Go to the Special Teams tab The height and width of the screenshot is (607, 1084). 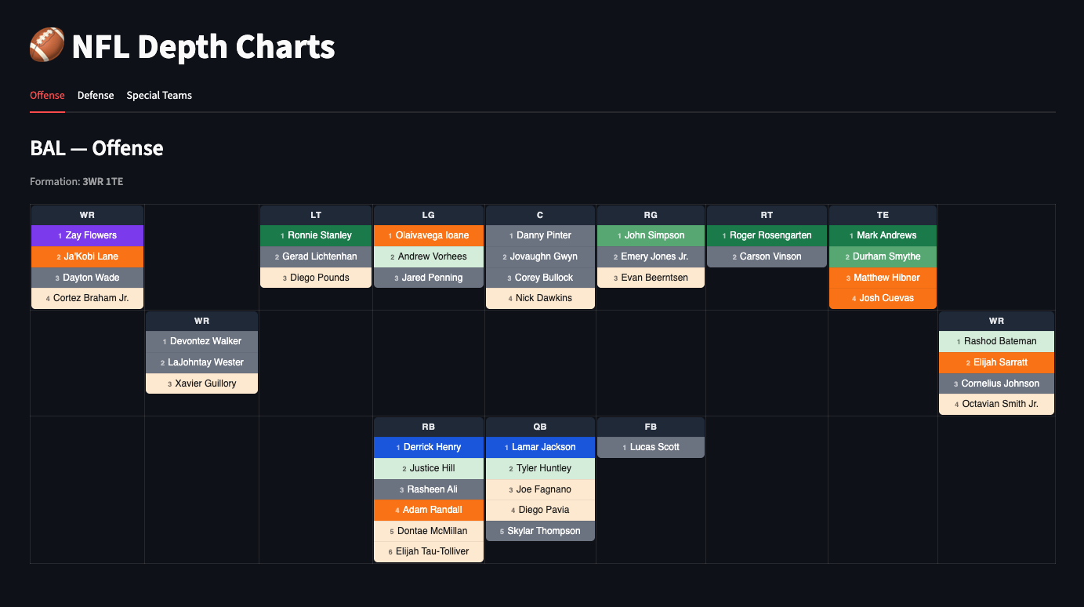(159, 96)
